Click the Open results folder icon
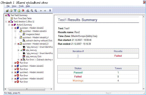146x95 pixels. point(7,11)
